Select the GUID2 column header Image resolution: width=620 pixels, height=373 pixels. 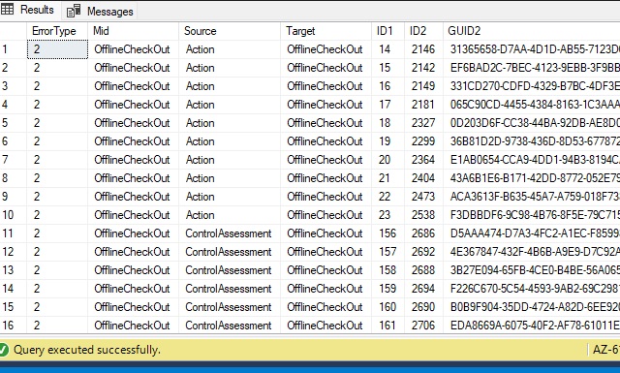click(532, 31)
